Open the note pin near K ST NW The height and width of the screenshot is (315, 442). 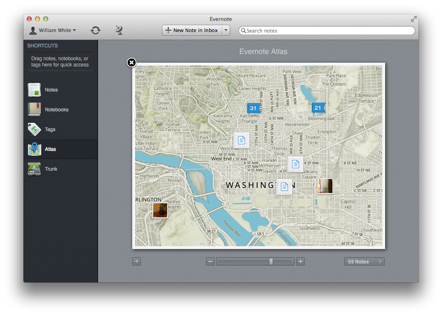295,164
